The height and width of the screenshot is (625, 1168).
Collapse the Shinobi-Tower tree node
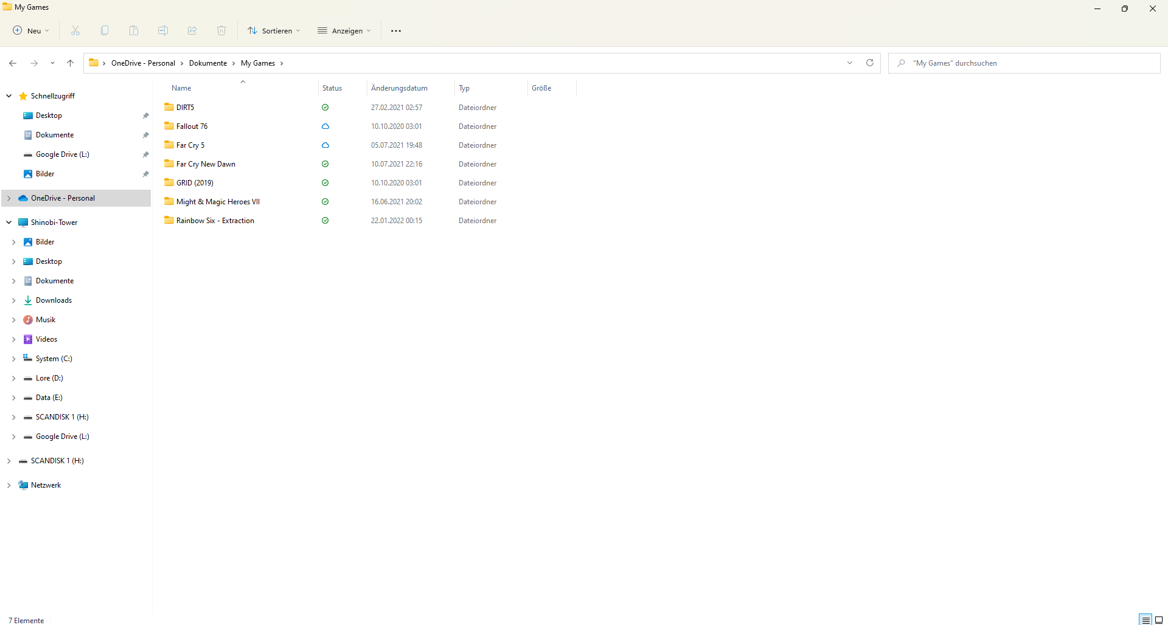pyautogui.click(x=9, y=223)
